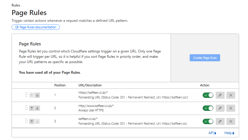This screenshot has width=248, height=140.
Task: Delete the Always Use HTTPS rule
Action: 231,108
